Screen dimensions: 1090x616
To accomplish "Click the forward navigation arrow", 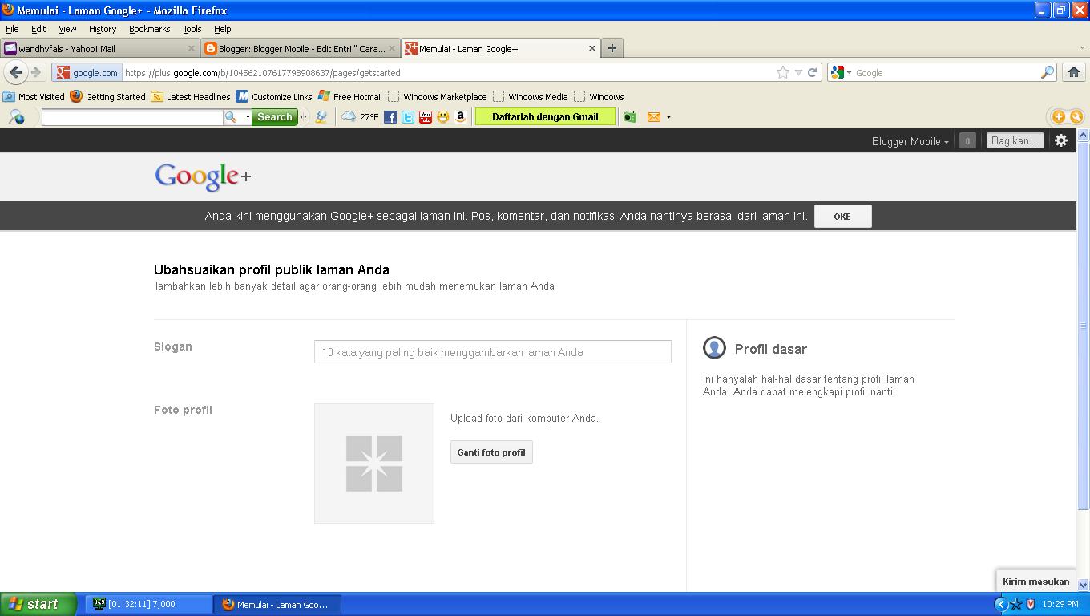I will click(36, 72).
